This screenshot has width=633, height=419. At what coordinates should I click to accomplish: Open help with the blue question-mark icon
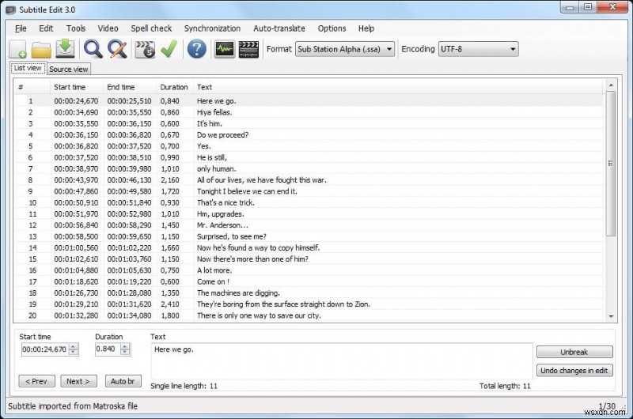(196, 49)
